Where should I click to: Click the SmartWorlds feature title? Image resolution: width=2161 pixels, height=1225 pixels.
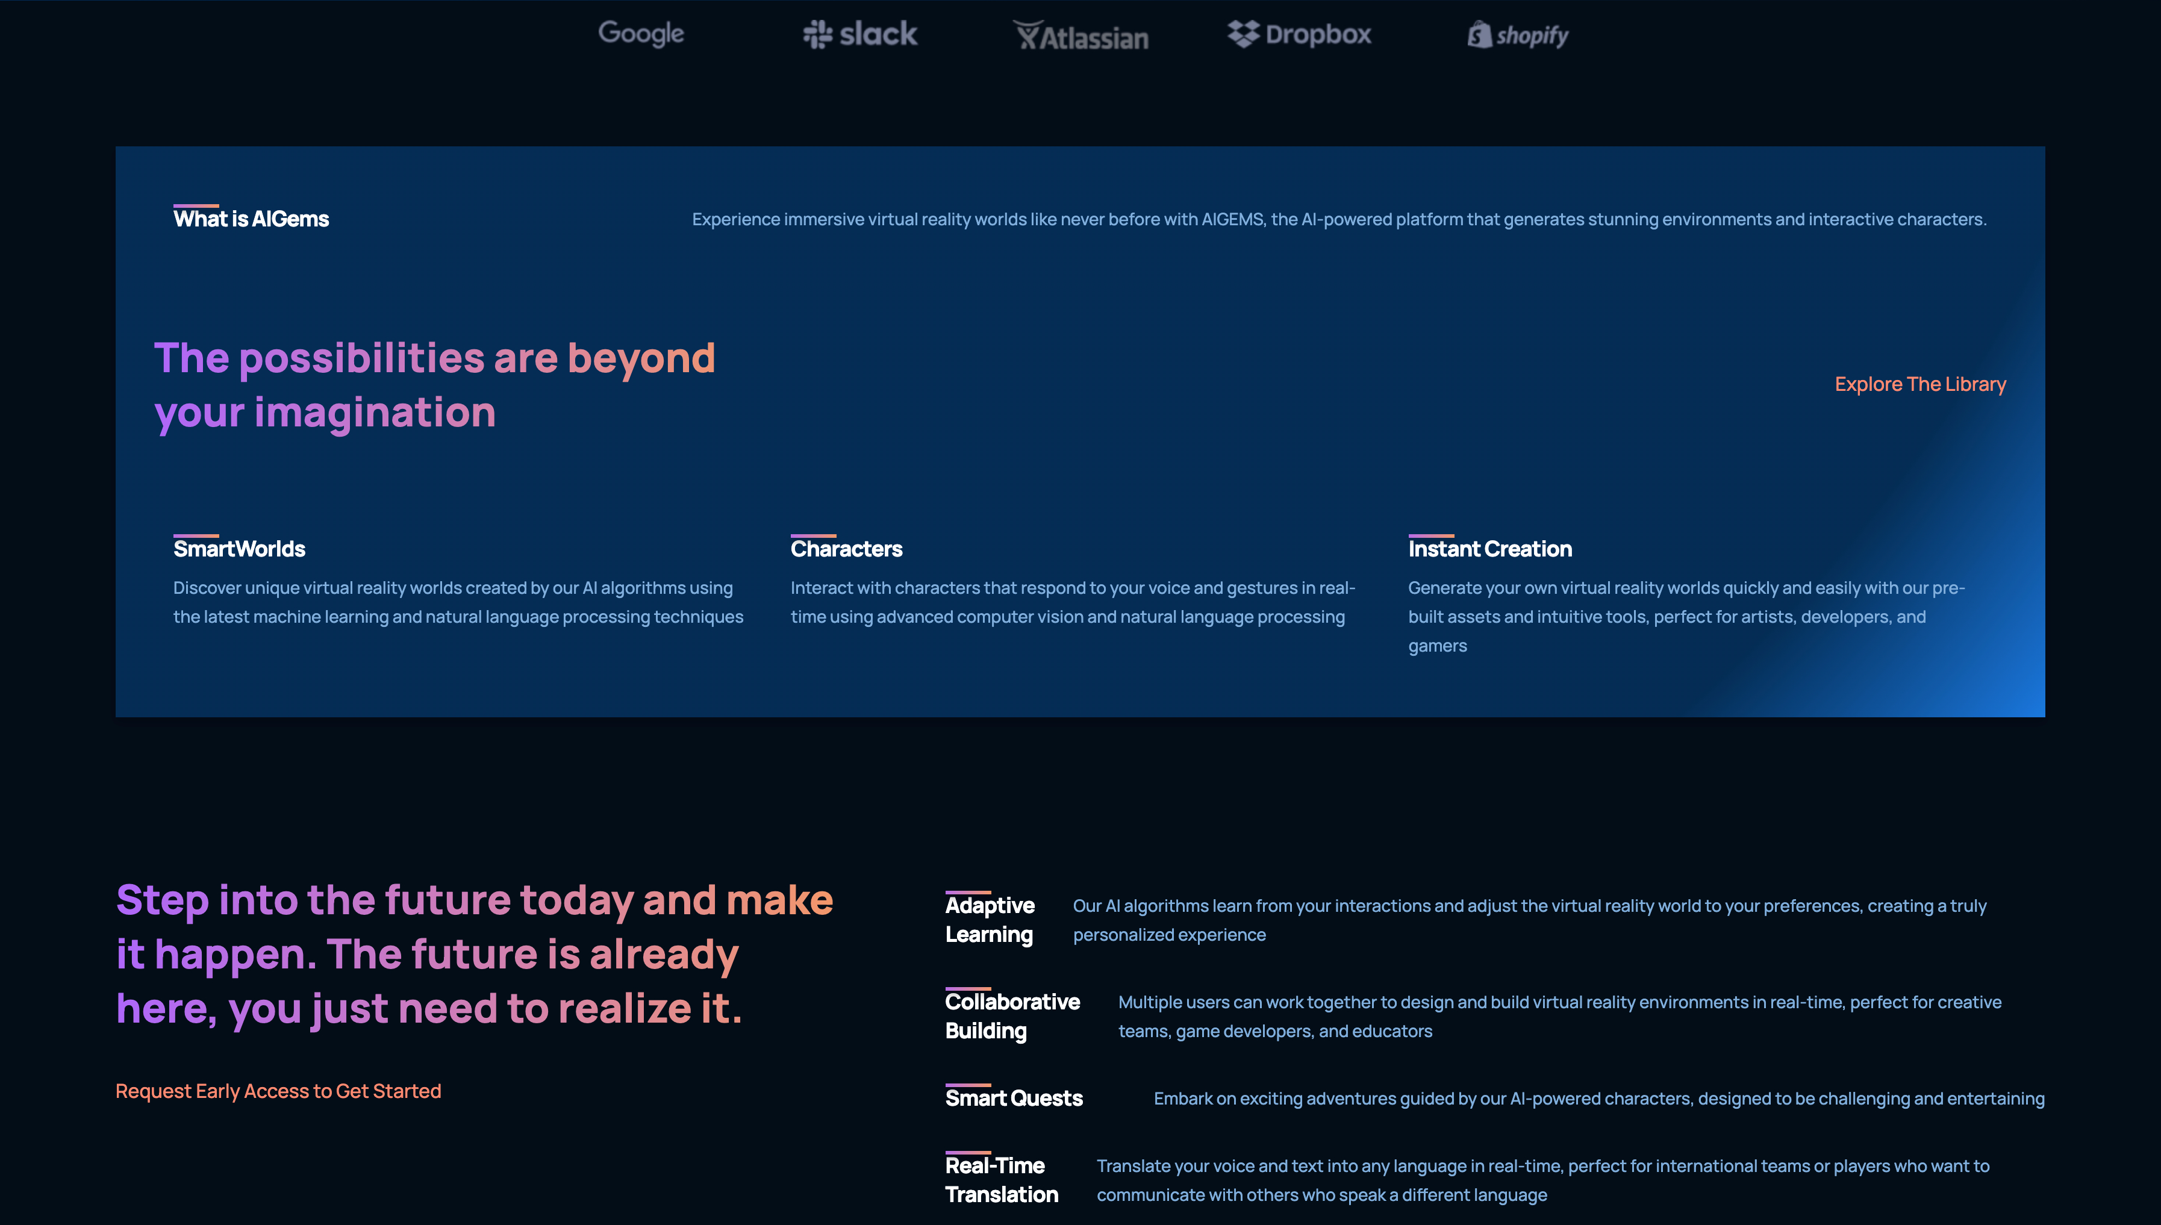[x=239, y=549]
